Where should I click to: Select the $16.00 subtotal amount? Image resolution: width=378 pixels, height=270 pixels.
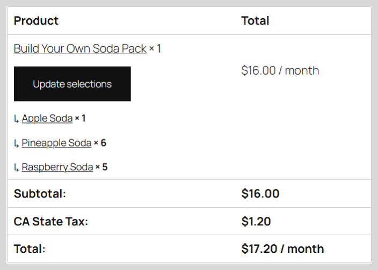pyautogui.click(x=260, y=194)
